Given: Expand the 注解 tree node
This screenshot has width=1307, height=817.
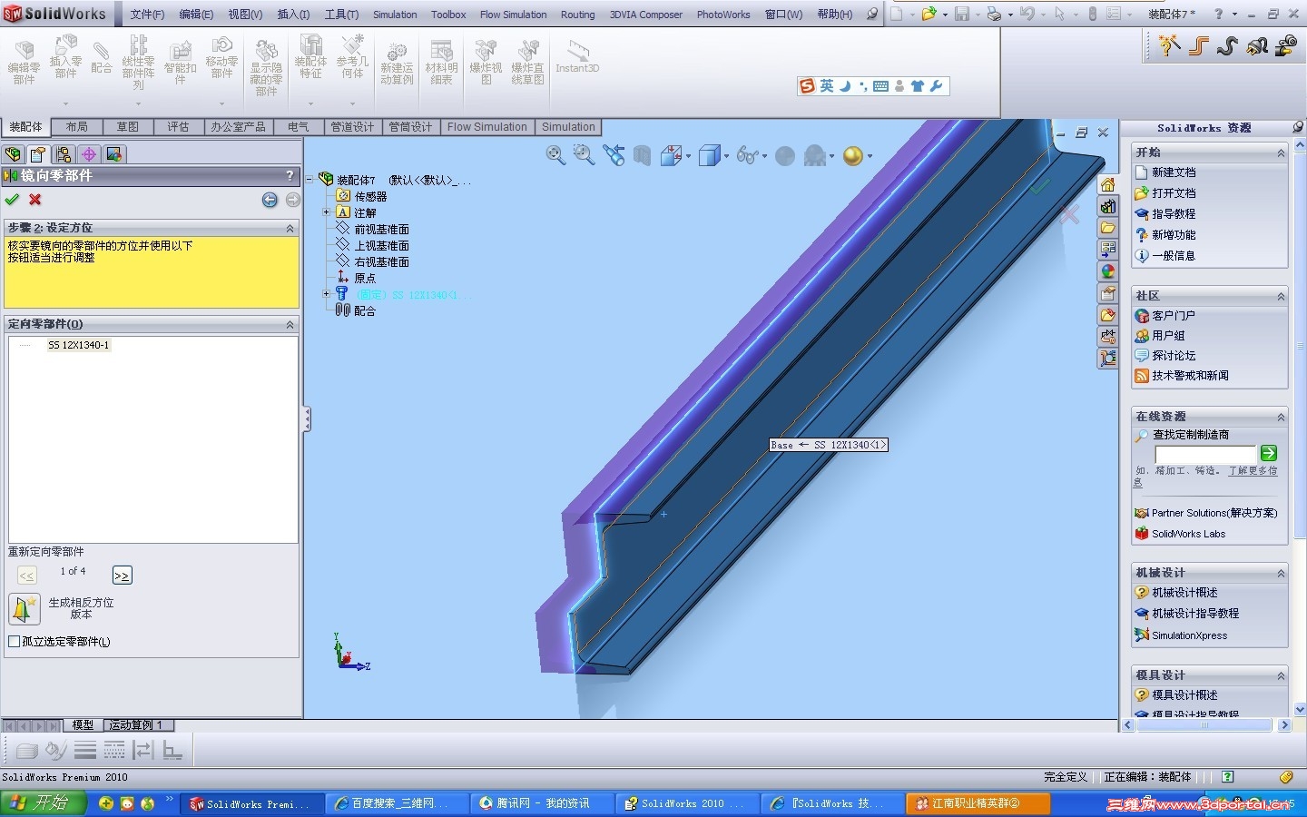Looking at the screenshot, I should [326, 212].
